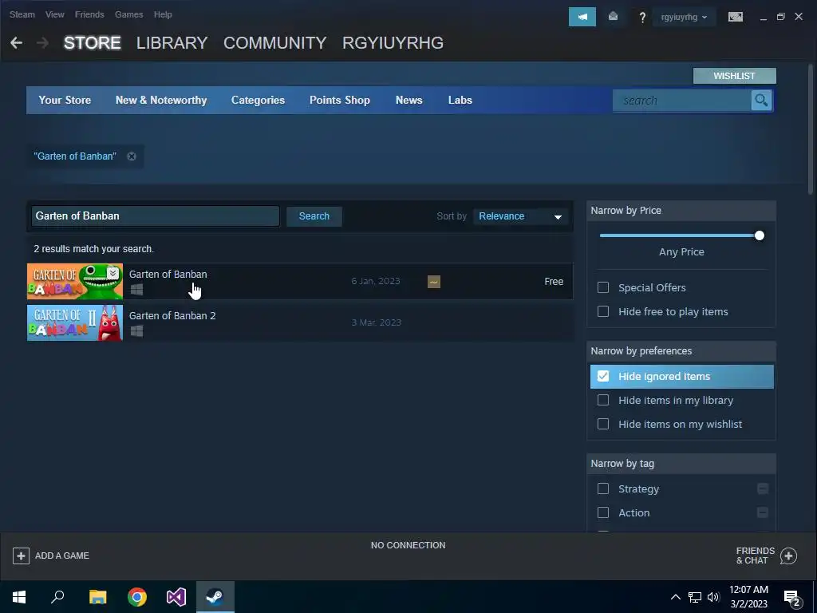Collapse the Narrow by tag section
Image resolution: width=817 pixels, height=613 pixels.
(681, 464)
